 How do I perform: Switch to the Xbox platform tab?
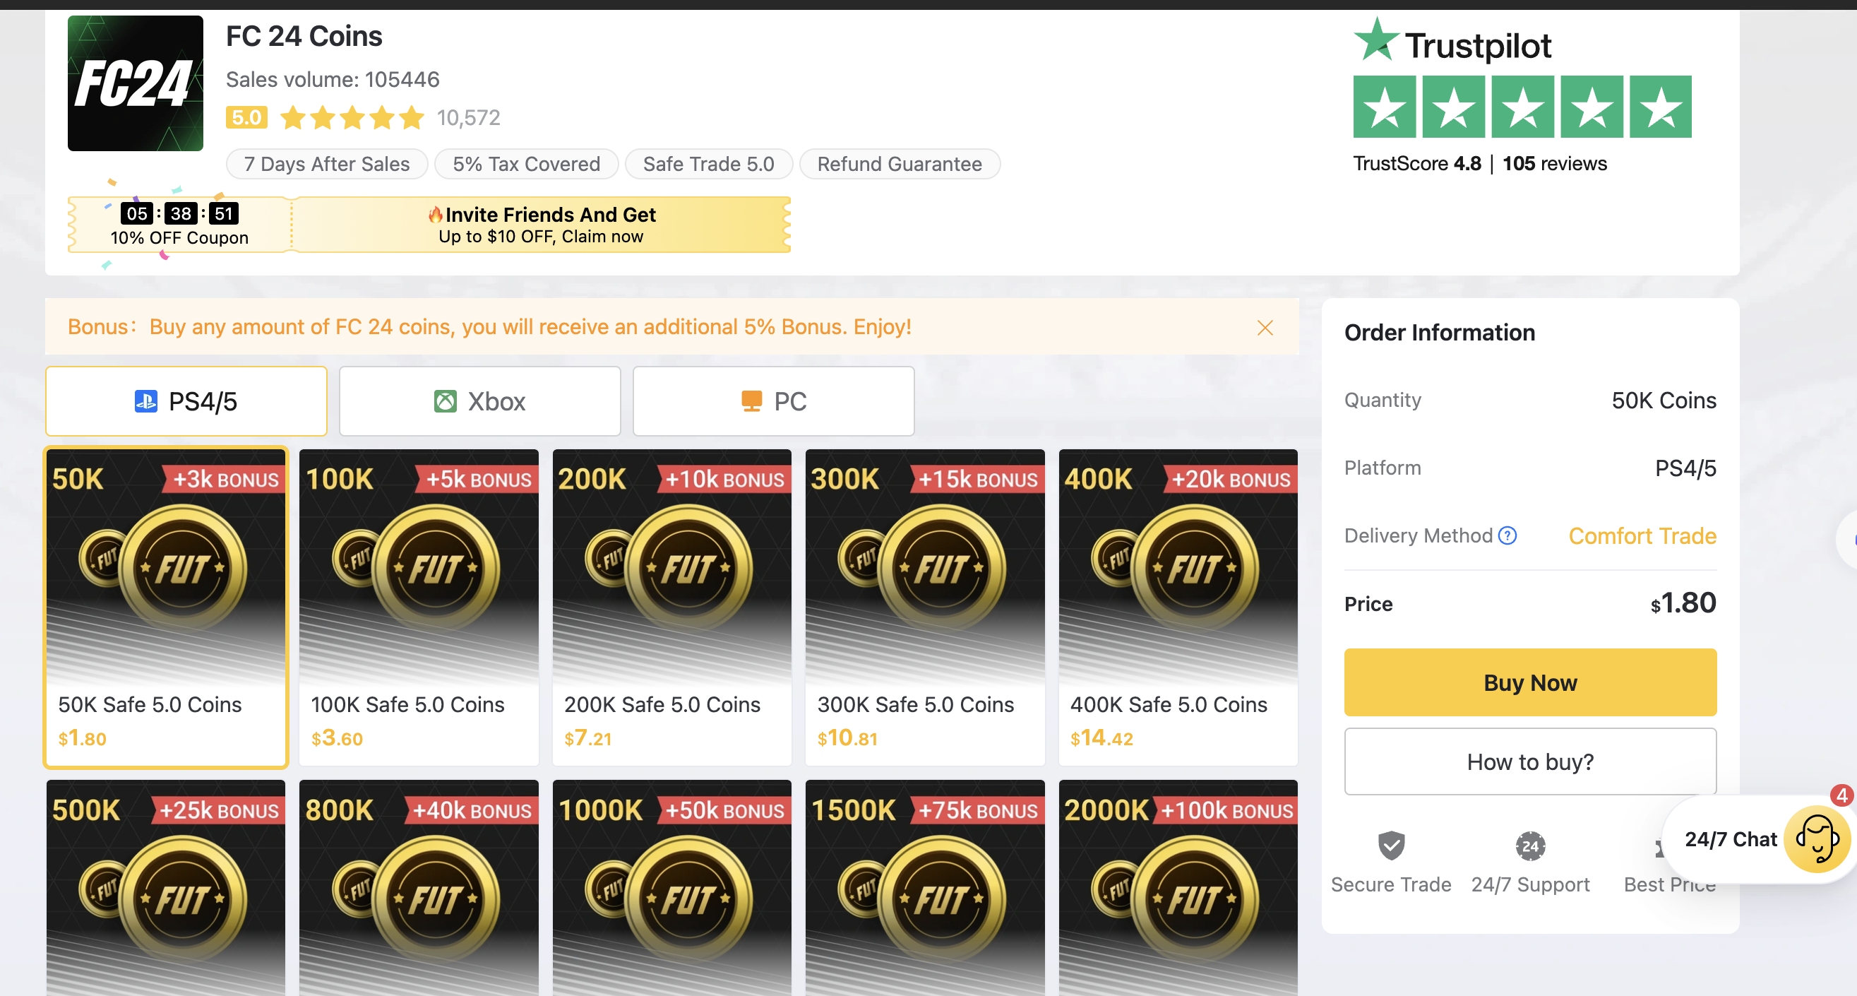479,401
